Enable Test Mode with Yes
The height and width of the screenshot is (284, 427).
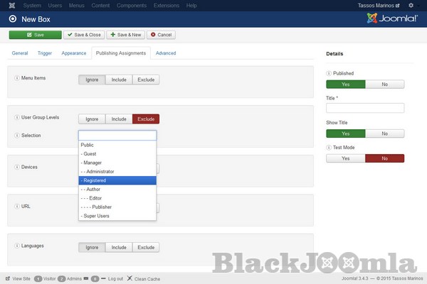pos(346,158)
